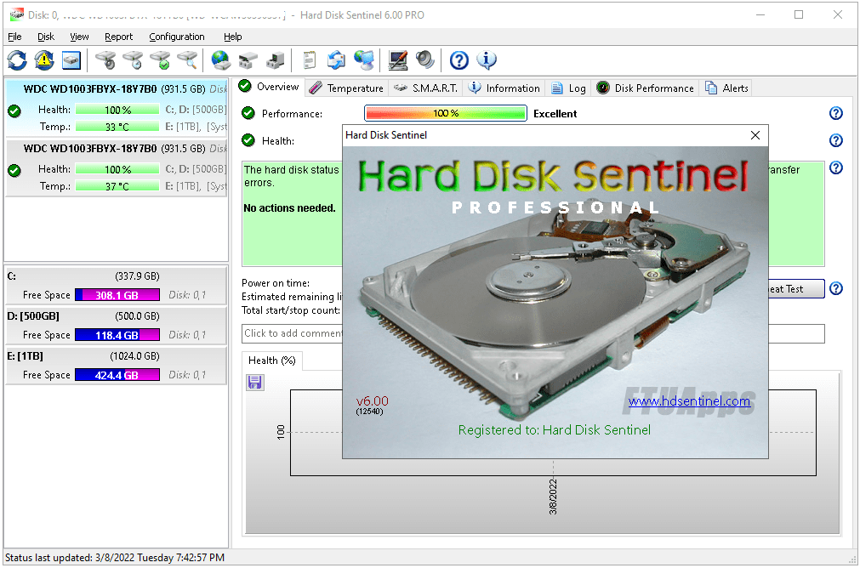The height and width of the screenshot is (568, 860).
Task: Select the Health (%) graph tab
Action: 272,361
